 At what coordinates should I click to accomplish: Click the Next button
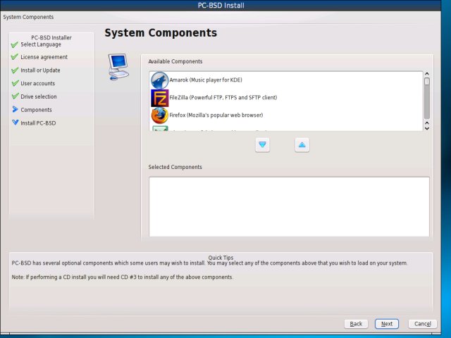point(387,324)
